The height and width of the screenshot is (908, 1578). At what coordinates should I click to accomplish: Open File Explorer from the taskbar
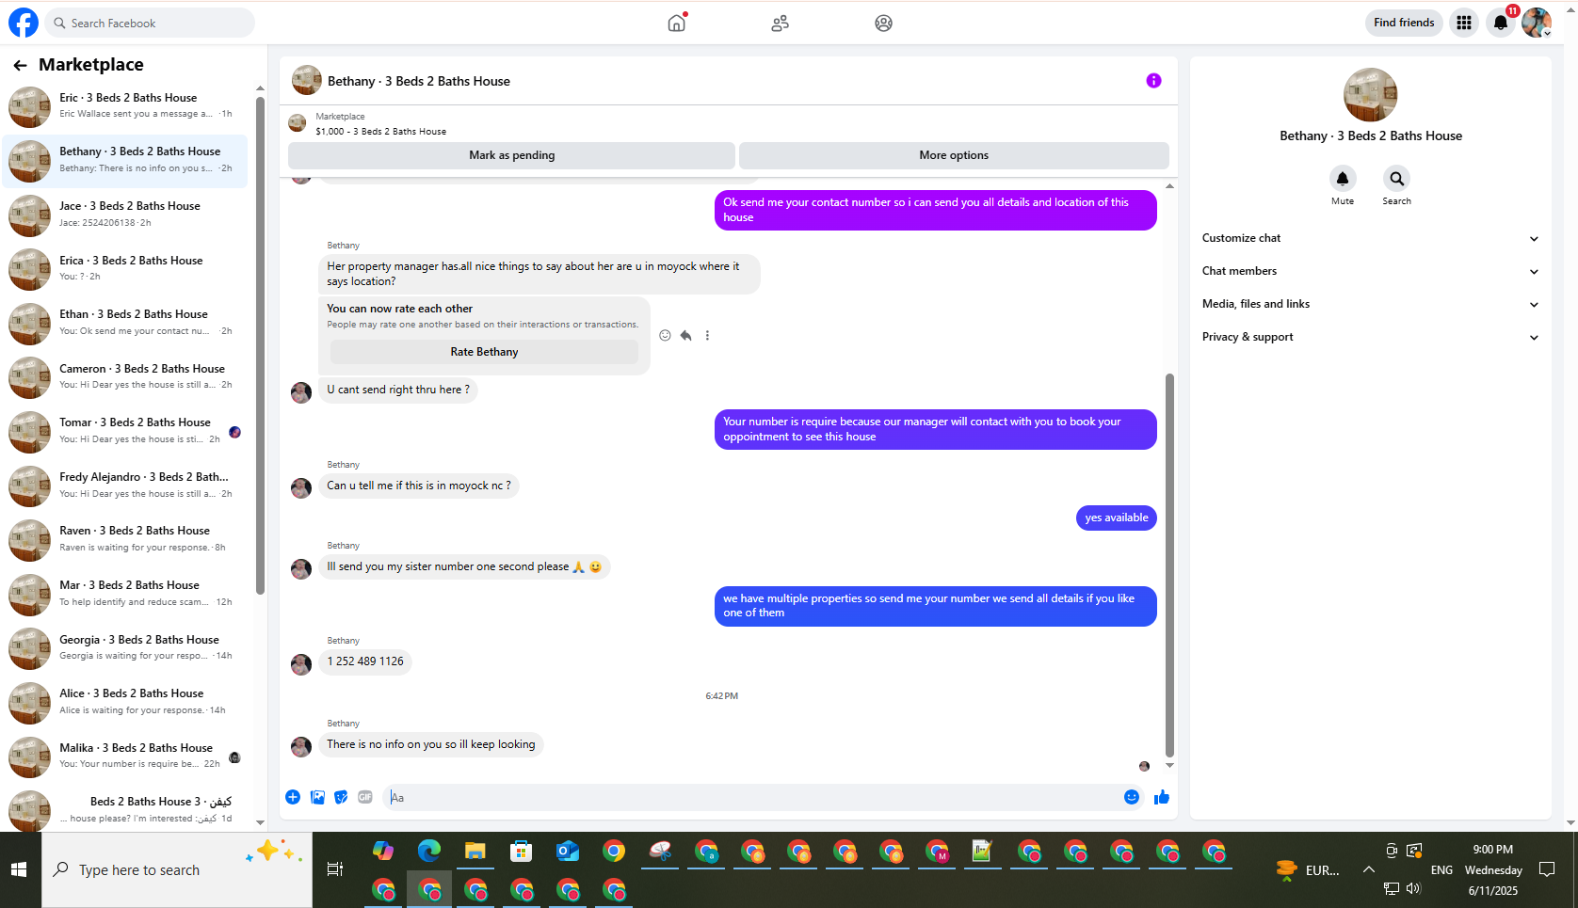point(475,852)
